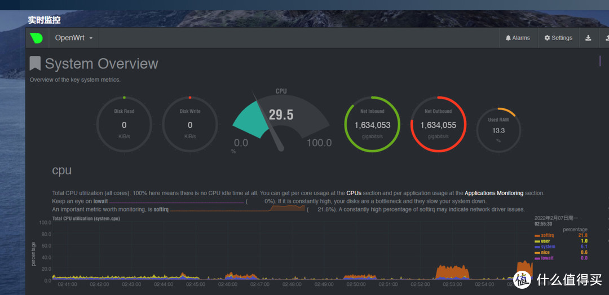Click the green Netdata logo icon

[x=36, y=38]
